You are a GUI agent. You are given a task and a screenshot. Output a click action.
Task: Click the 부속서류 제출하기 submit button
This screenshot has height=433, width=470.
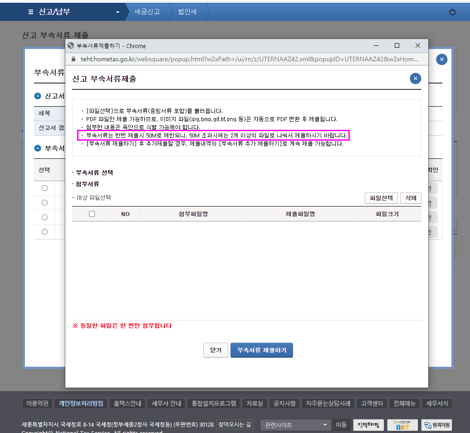[262, 350]
